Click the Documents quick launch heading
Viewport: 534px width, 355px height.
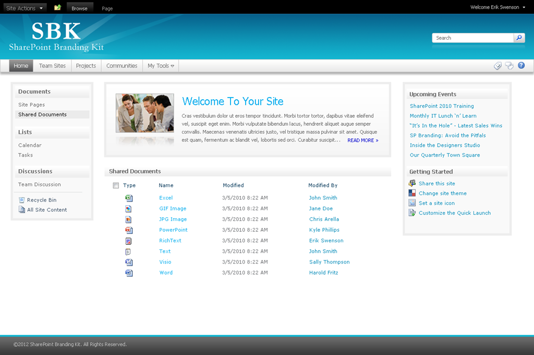(x=34, y=91)
